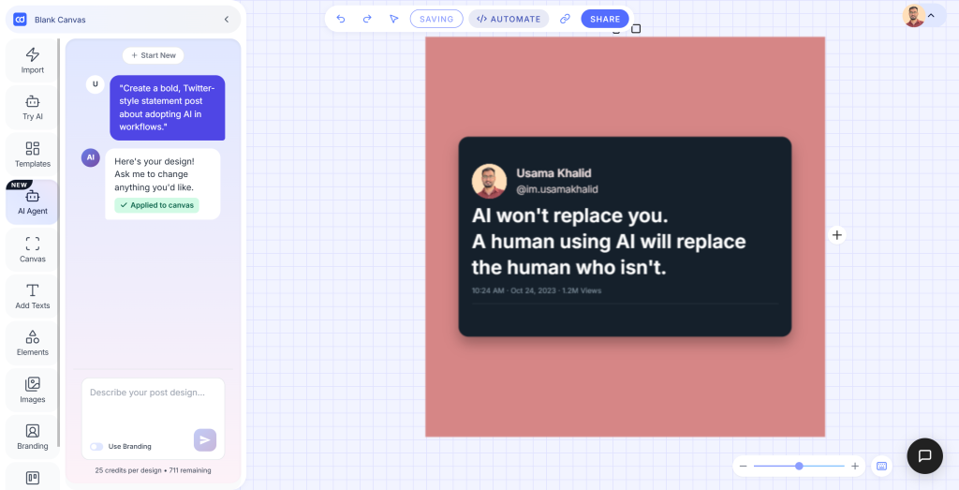Image resolution: width=959 pixels, height=490 pixels.
Task: Collapse the sidebar with the left chevron
Action: [227, 20]
